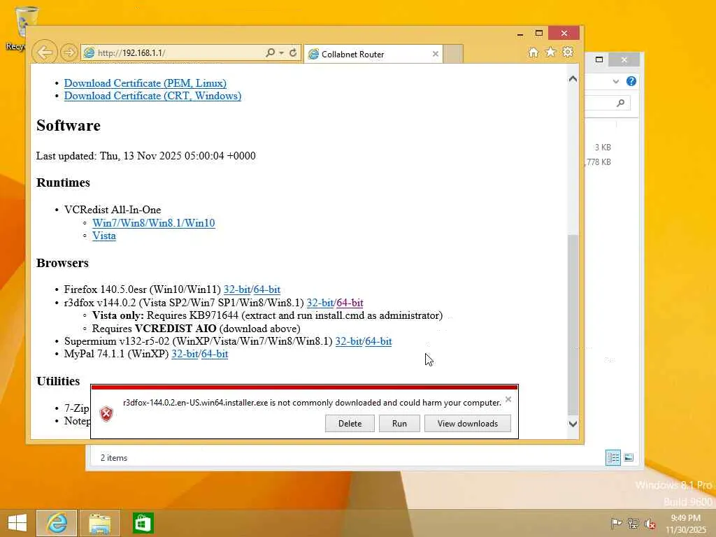This screenshot has width=716, height=537.
Task: Download Supermium 64-bit build
Action: pyautogui.click(x=378, y=341)
